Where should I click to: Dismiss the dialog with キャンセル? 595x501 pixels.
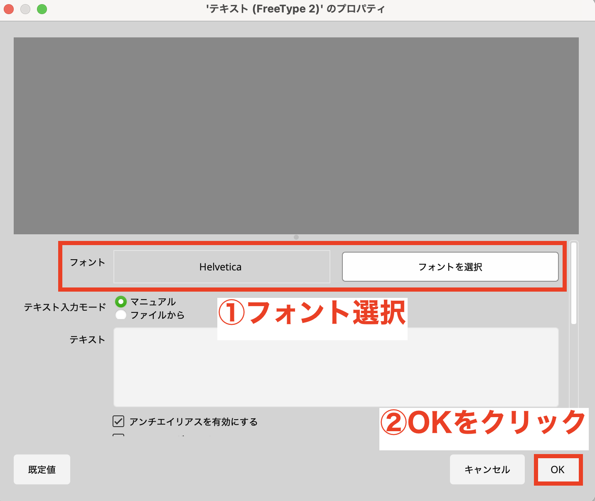point(487,469)
